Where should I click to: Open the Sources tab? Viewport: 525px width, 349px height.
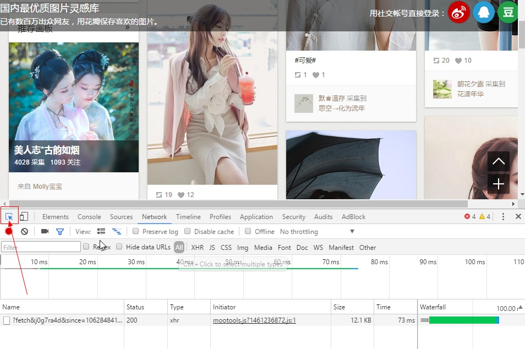point(121,217)
